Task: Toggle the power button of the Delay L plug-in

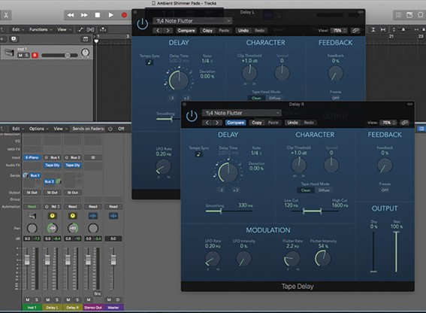Action: 142,24
